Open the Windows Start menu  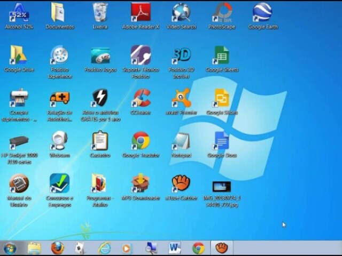(10, 249)
